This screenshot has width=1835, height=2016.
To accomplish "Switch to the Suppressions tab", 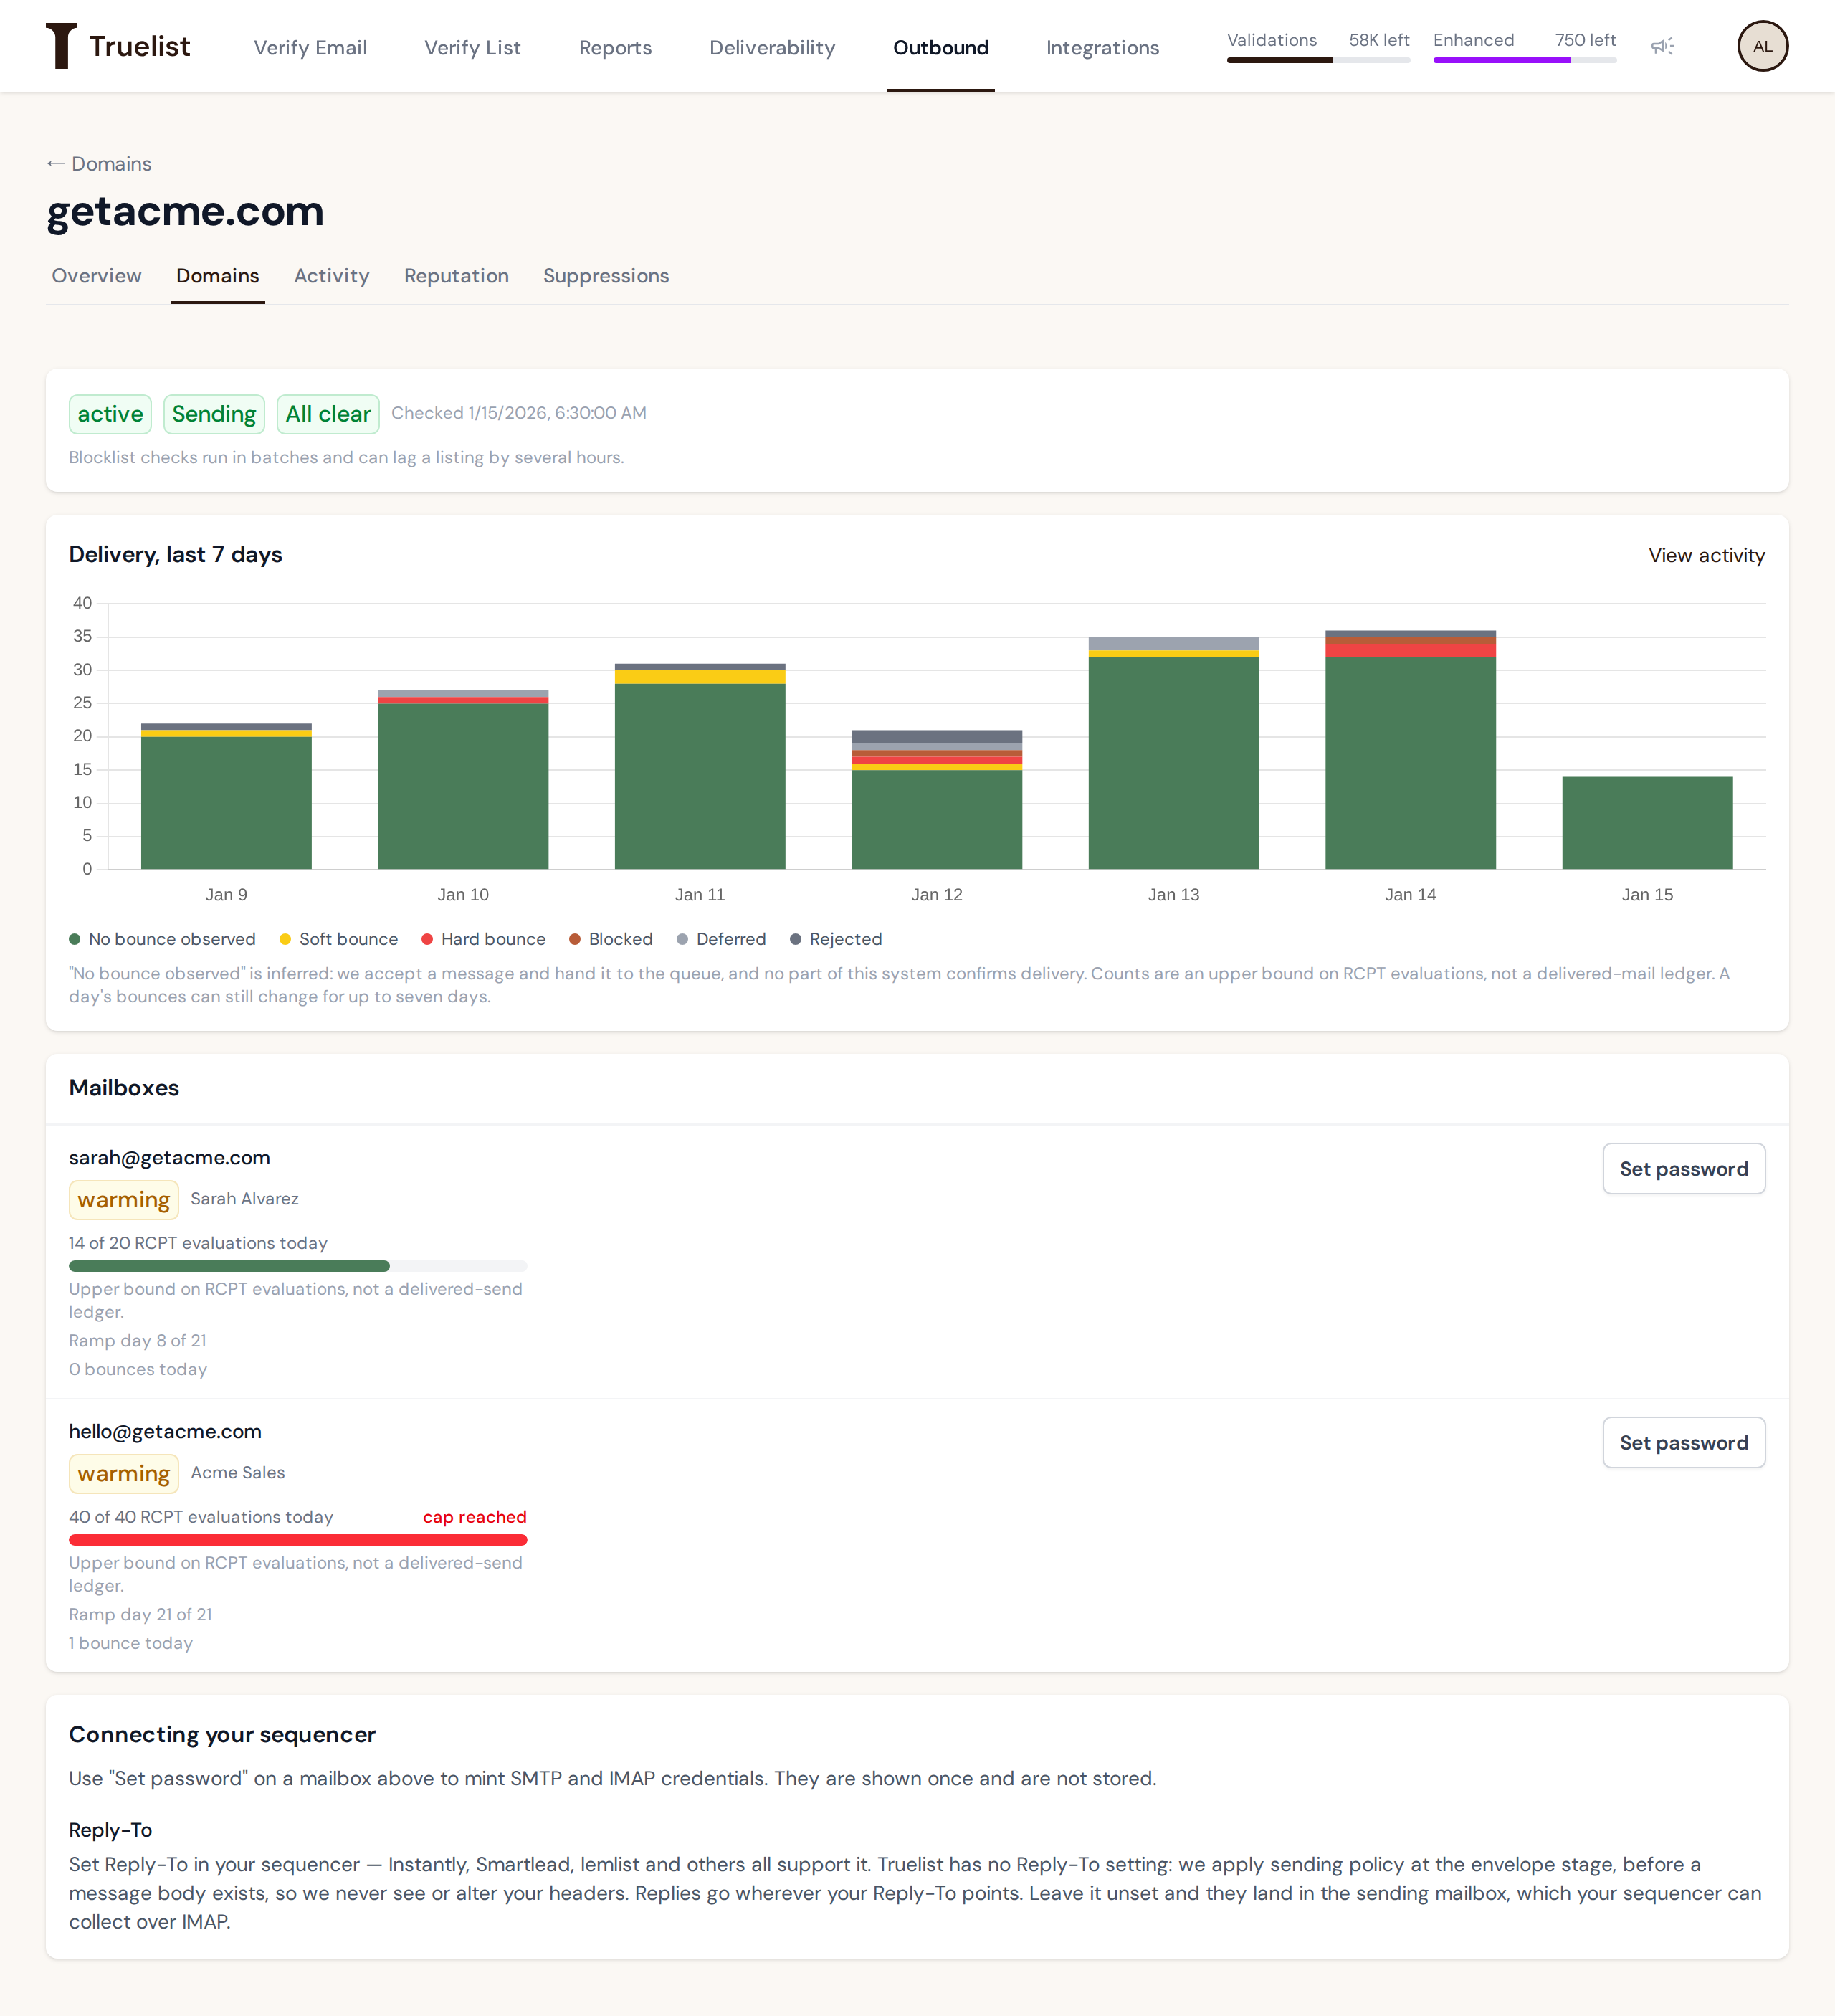I will coord(606,276).
